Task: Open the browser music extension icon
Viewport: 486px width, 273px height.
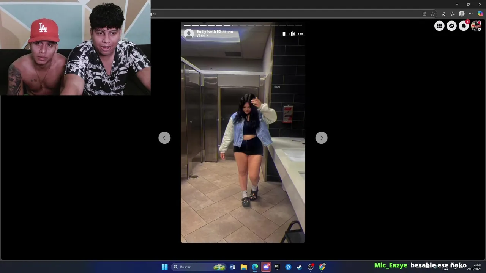Action: tap(443, 14)
